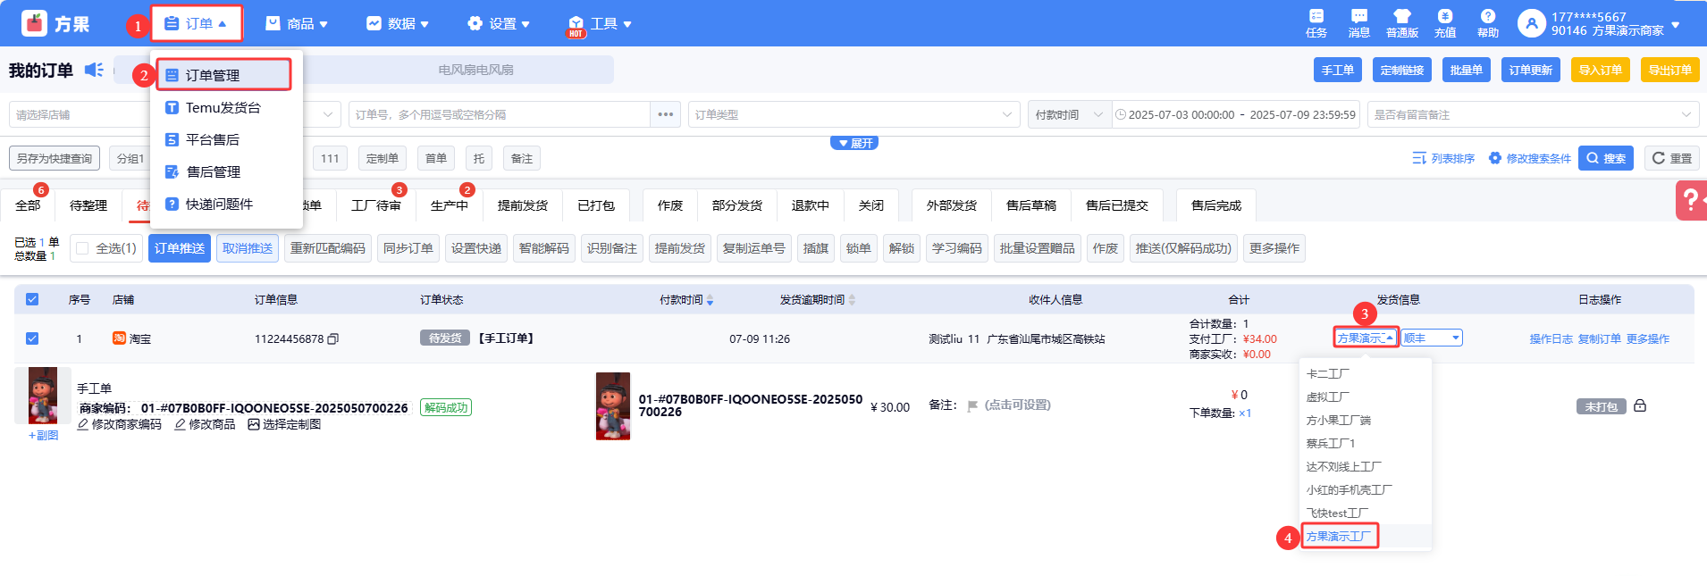The width and height of the screenshot is (1707, 576).
Task: Open the 消息 messages icon
Action: [1359, 23]
